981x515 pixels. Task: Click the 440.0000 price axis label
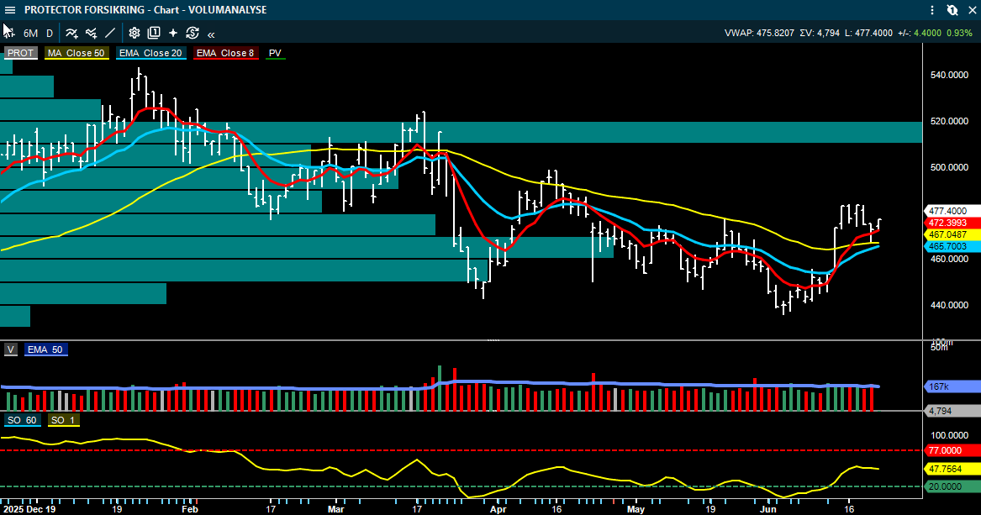949,305
